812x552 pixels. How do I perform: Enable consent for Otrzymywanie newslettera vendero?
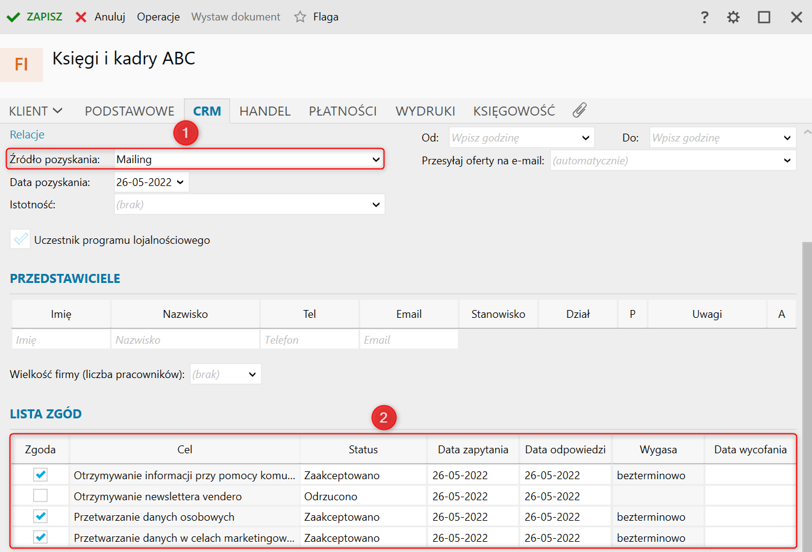[x=40, y=496]
